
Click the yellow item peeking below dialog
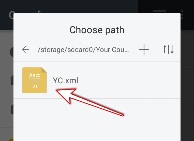coord(11,140)
